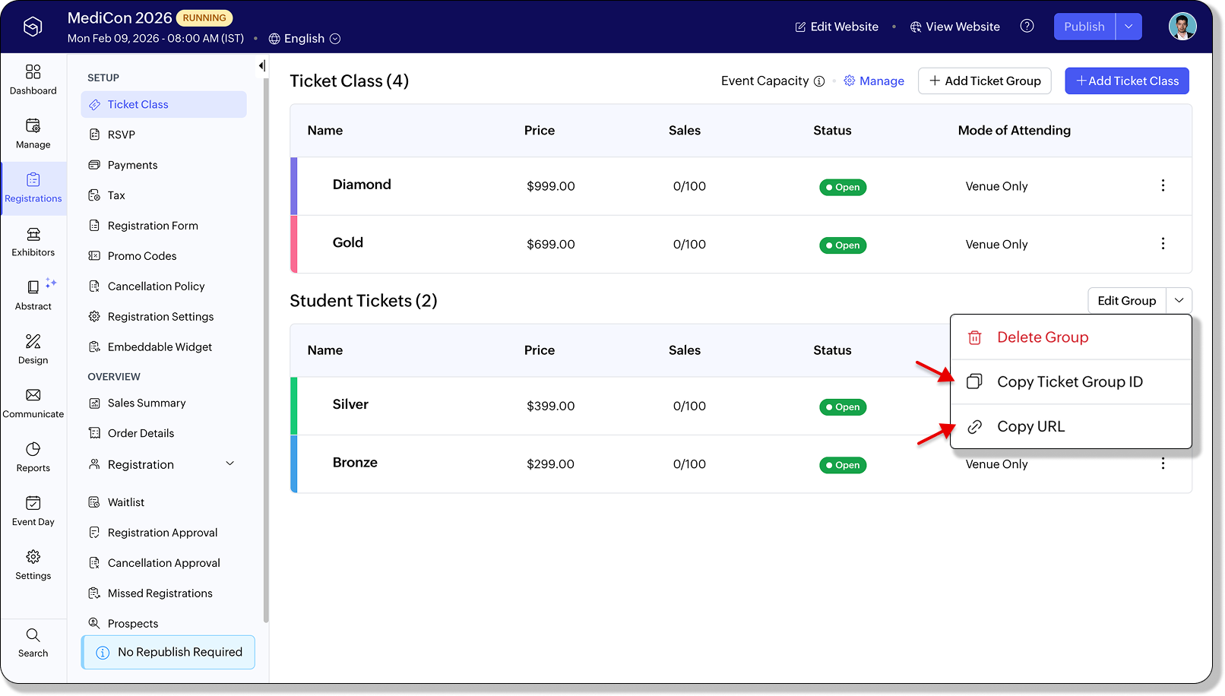Select Copy Ticket Group ID option
1225x696 pixels.
pyautogui.click(x=1071, y=382)
